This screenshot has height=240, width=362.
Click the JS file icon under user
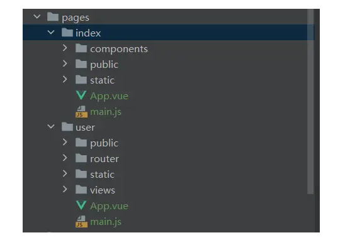[81, 222]
